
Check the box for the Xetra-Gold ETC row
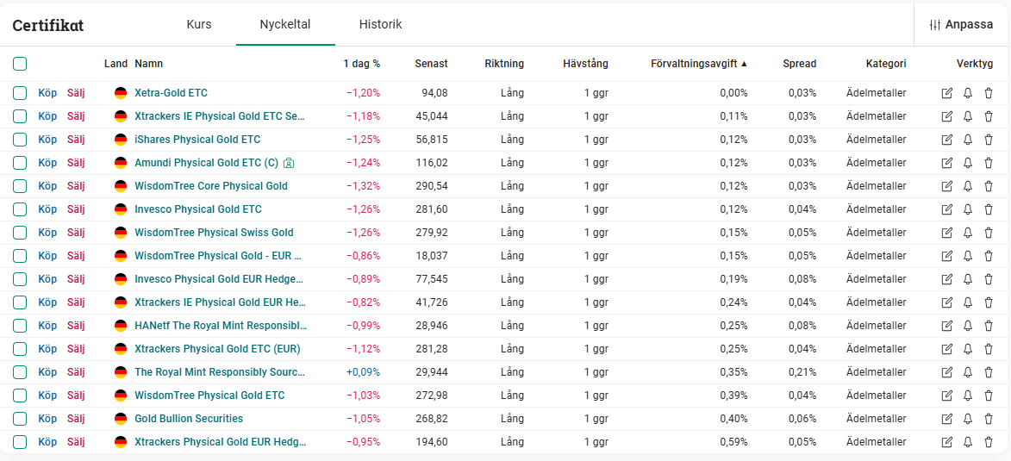click(x=20, y=93)
